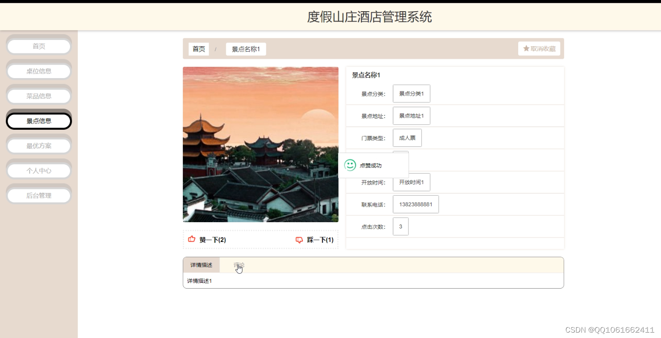Click 赞一下(2) text
Screen dimensions: 661x338
(x=213, y=240)
